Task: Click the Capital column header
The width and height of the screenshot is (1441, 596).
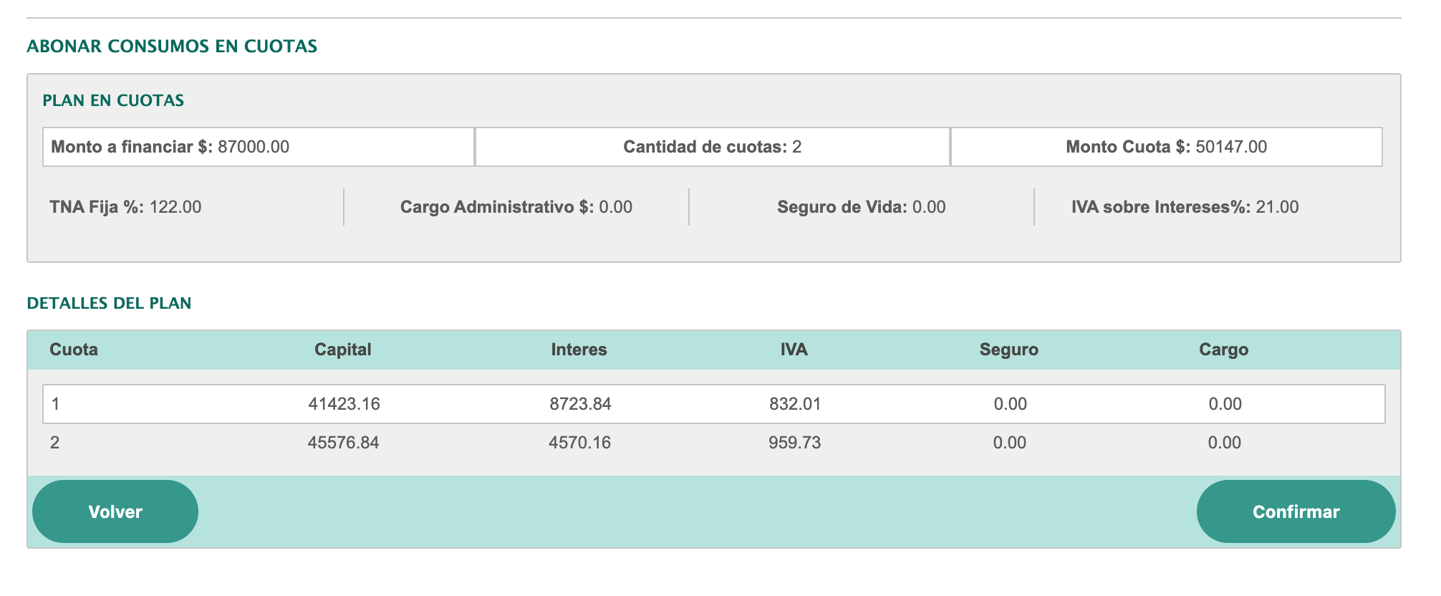Action: click(x=342, y=350)
